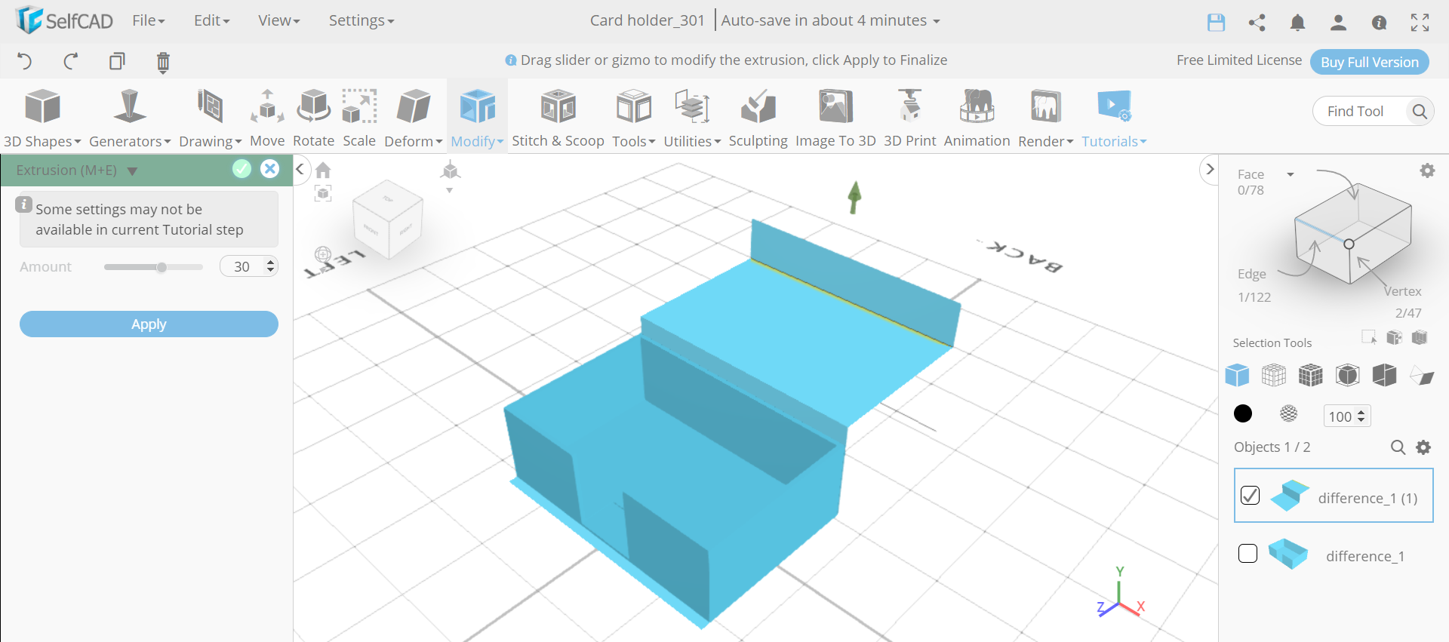Select the Stitch & Scoop tool
The height and width of the screenshot is (642, 1449).
558,118
